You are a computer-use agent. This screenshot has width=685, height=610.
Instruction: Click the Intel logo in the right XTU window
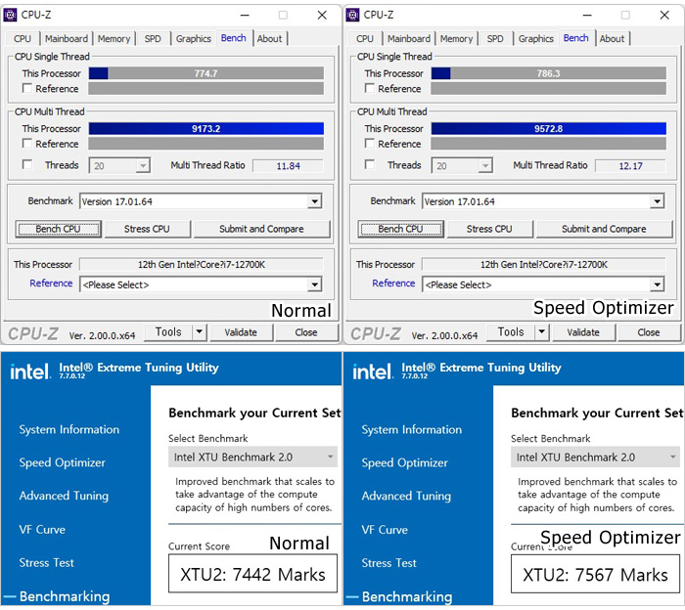click(373, 371)
